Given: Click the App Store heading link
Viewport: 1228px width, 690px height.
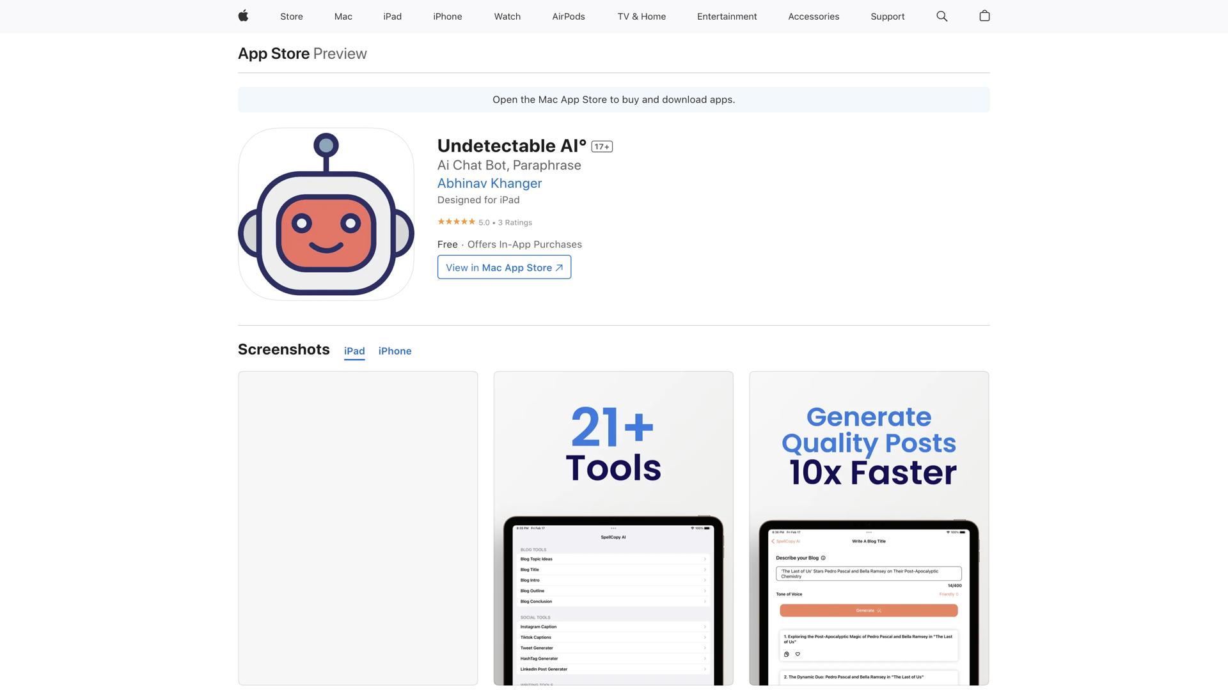Looking at the screenshot, I should click(x=274, y=54).
